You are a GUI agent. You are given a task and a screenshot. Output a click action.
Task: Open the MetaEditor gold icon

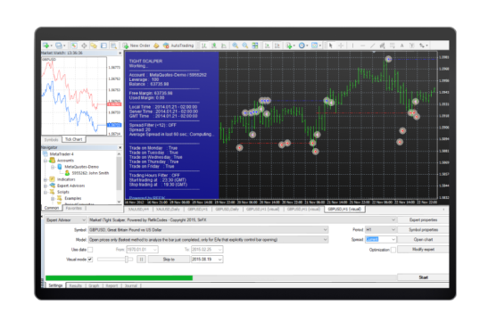point(156,45)
